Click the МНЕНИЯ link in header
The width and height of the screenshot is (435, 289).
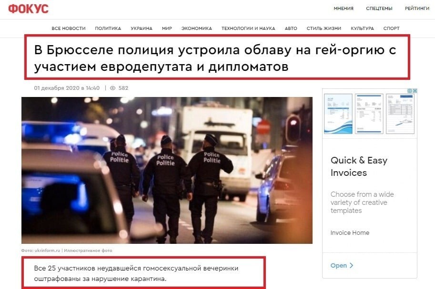344,8
